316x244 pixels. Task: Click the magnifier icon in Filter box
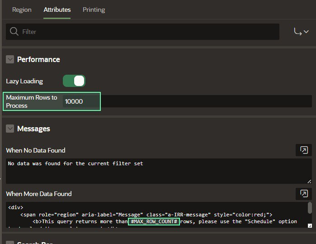14,32
